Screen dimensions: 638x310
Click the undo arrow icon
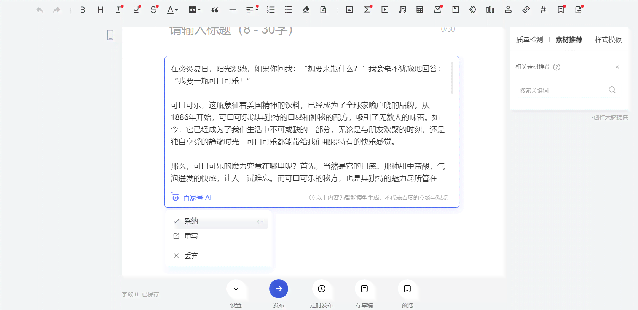click(39, 10)
